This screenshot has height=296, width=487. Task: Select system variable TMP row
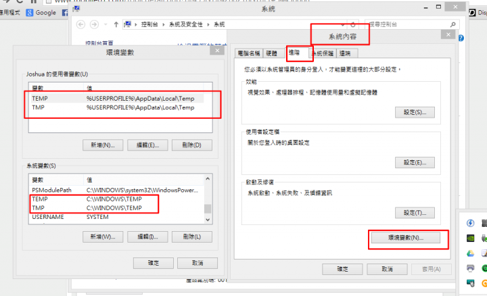click(x=117, y=208)
